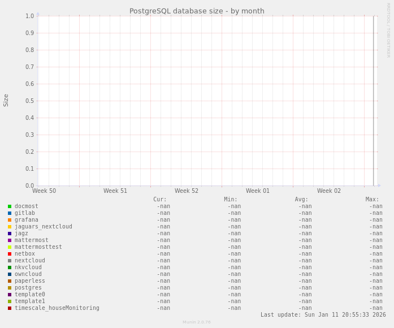Select the template1 legend label
Viewport: 394px width, 328px height.
(29, 301)
